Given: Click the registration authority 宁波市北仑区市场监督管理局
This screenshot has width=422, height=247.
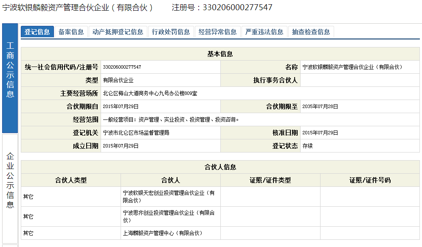Looking at the screenshot, I should [136, 133].
